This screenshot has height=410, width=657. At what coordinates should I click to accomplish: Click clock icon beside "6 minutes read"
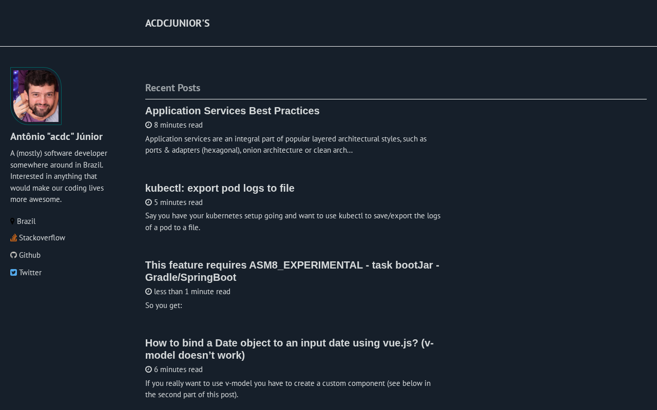pyautogui.click(x=148, y=370)
